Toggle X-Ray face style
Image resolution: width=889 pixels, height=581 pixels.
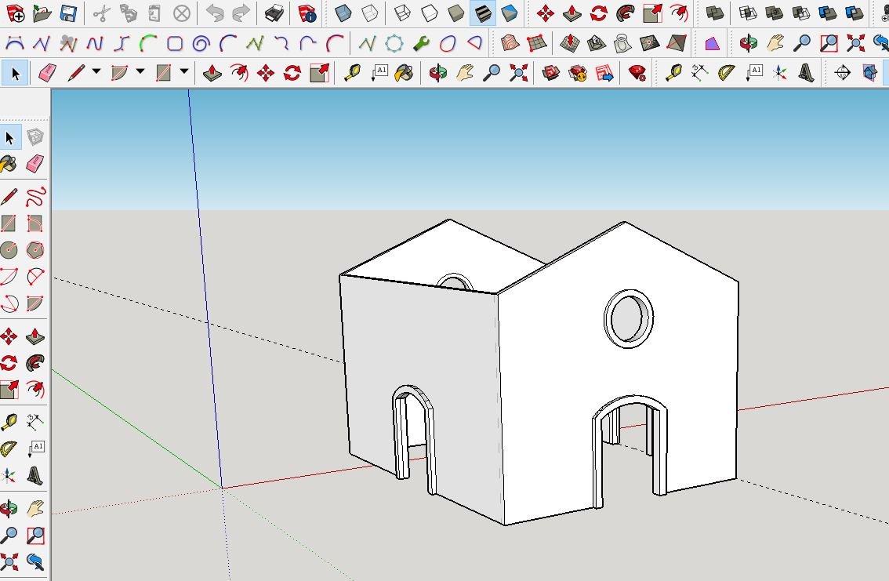point(343,13)
